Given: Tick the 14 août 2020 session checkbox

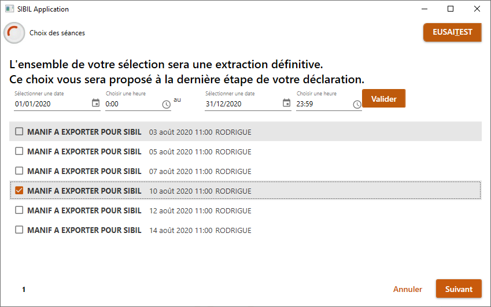Looking at the screenshot, I should point(19,230).
